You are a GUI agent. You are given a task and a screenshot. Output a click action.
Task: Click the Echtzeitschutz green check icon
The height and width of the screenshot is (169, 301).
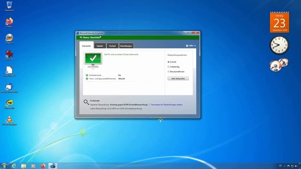[x=87, y=75]
